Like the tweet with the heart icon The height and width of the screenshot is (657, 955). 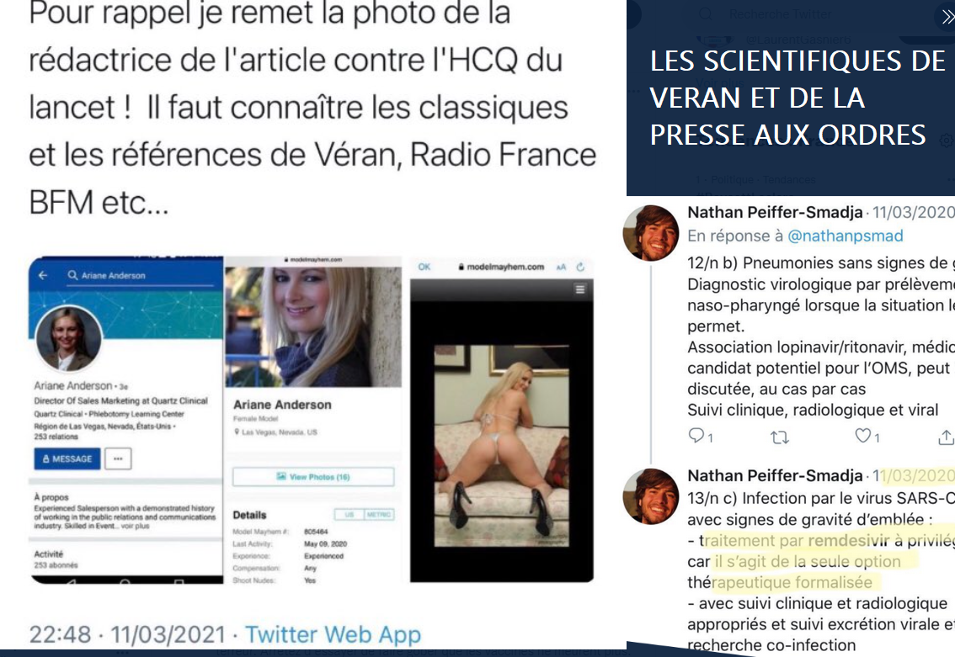tap(862, 436)
